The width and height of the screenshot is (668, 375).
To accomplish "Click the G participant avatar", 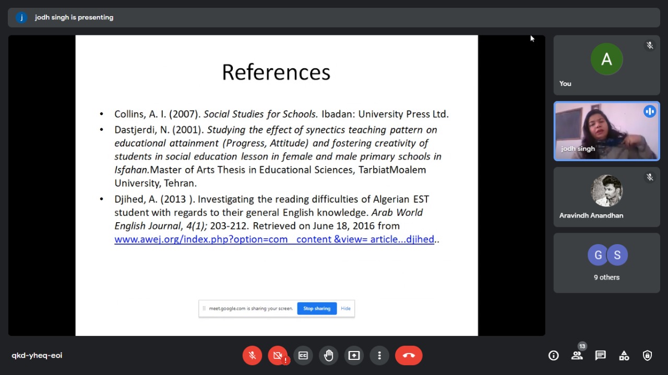I will [x=598, y=255].
